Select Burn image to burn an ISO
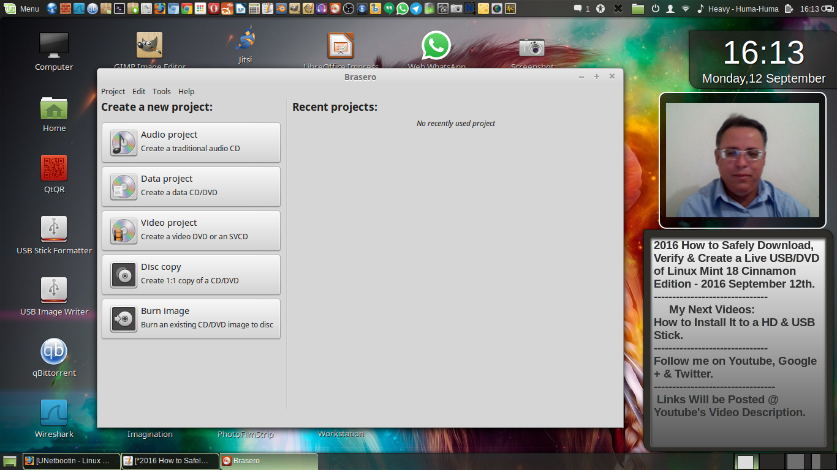The width and height of the screenshot is (837, 470). 191,319
